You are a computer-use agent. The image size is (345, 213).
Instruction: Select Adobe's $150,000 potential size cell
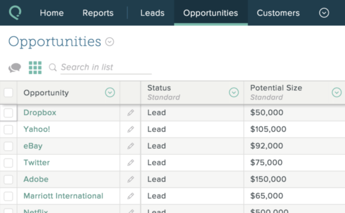(294, 179)
